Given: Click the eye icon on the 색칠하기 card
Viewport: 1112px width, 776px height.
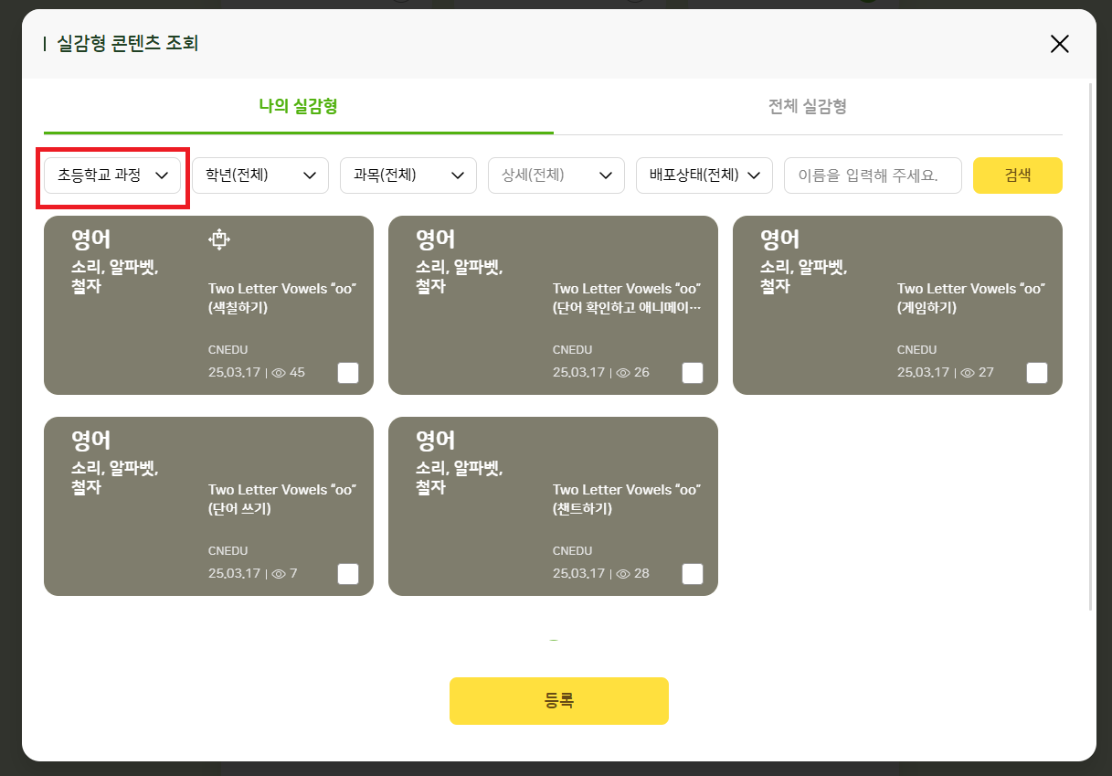Looking at the screenshot, I should 279,373.
